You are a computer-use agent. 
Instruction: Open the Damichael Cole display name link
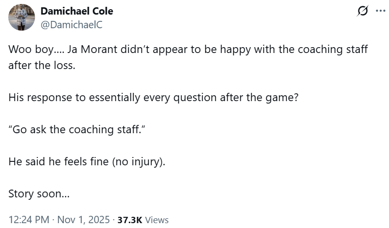point(76,11)
